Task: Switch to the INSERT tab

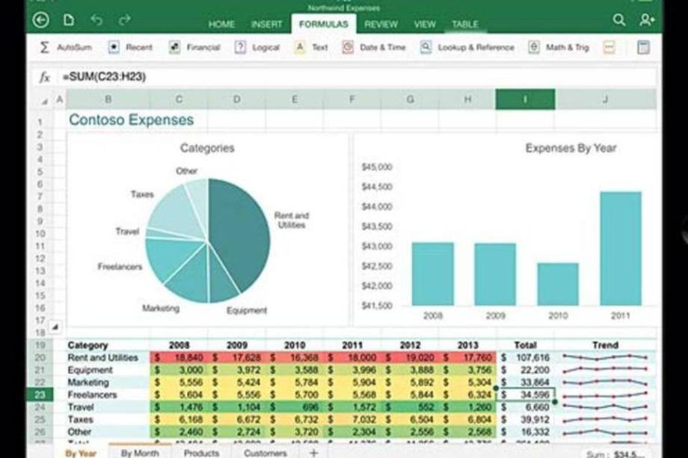Action: point(266,25)
